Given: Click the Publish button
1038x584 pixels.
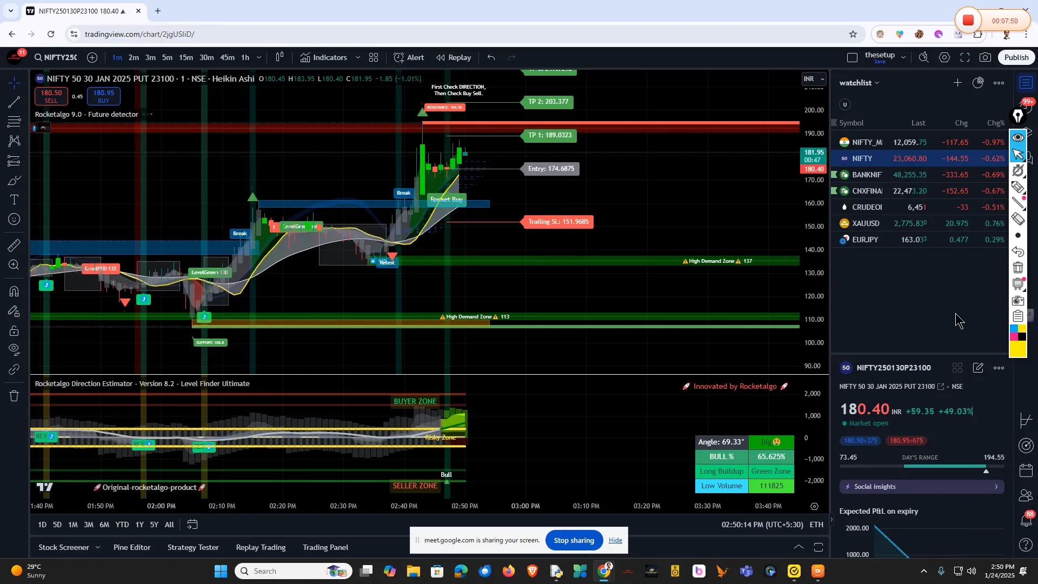Looking at the screenshot, I should click(x=1016, y=57).
